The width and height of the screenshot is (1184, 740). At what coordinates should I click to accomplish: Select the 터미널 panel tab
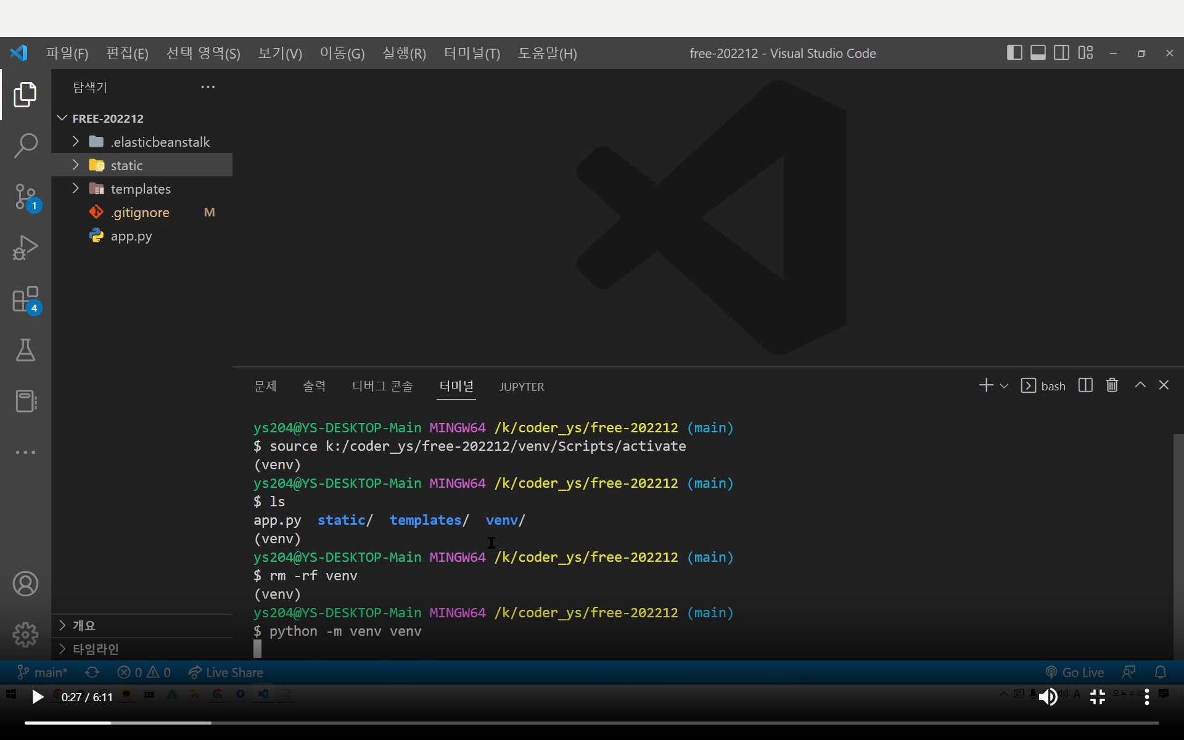(456, 387)
